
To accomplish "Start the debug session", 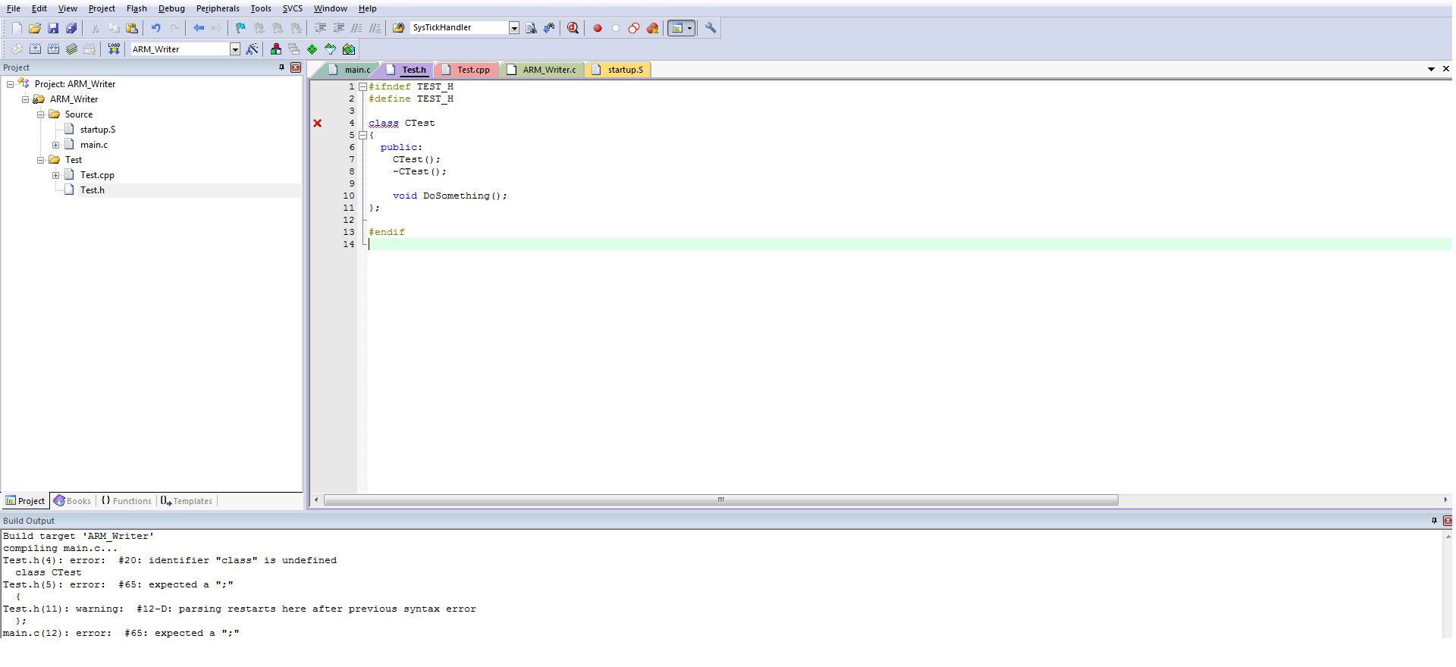I will pyautogui.click(x=573, y=28).
